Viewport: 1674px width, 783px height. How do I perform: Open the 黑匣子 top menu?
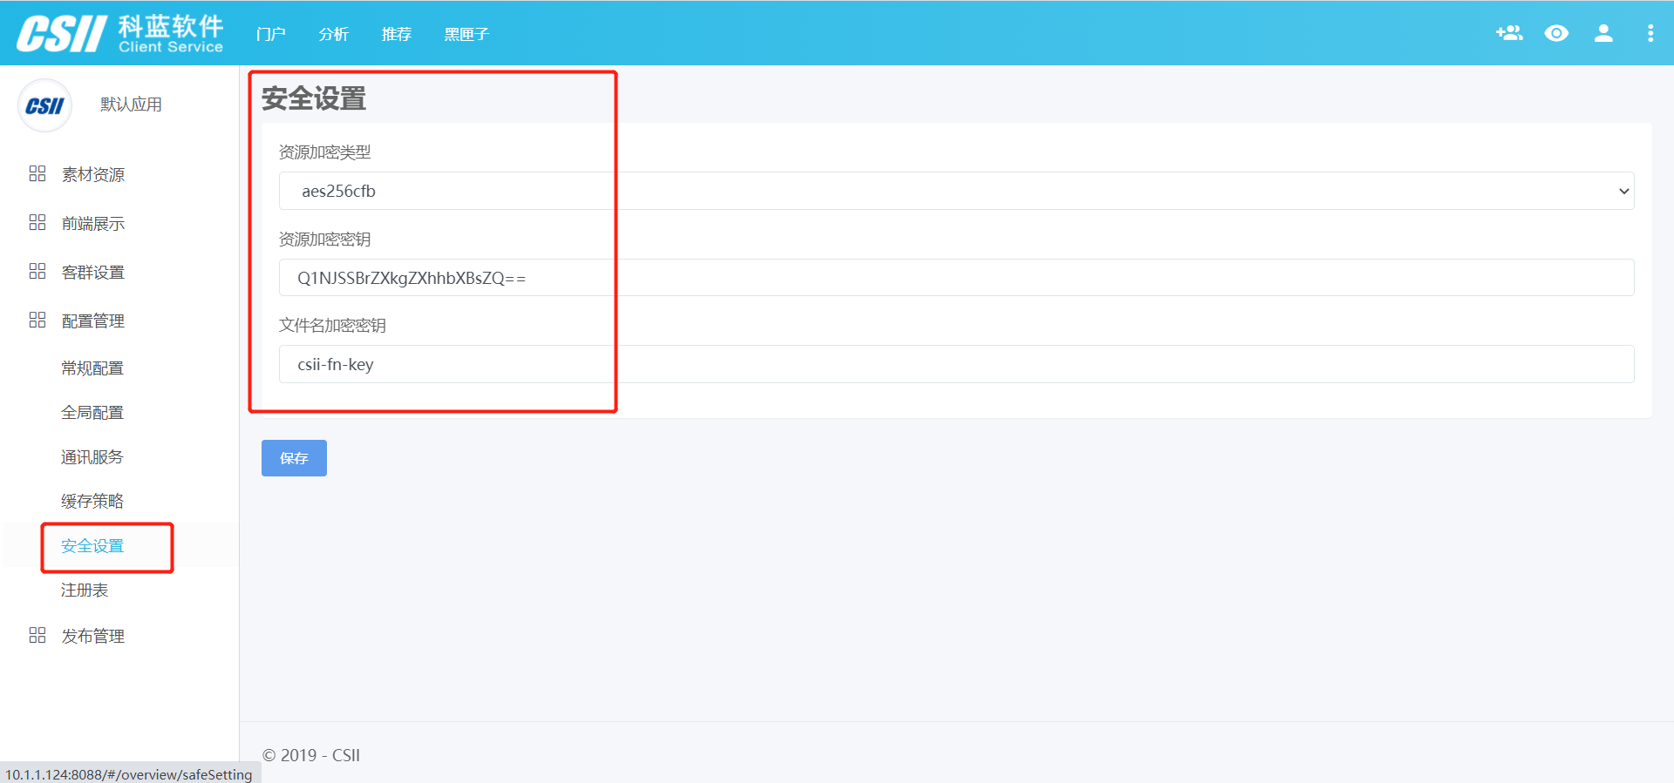tap(466, 34)
